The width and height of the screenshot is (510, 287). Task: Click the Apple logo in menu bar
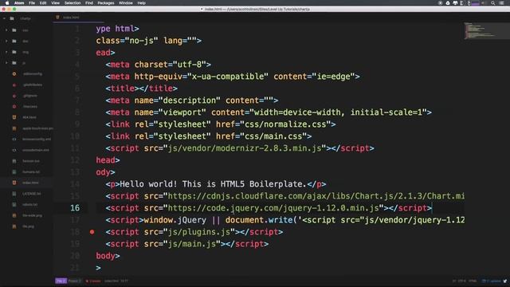[7, 3]
